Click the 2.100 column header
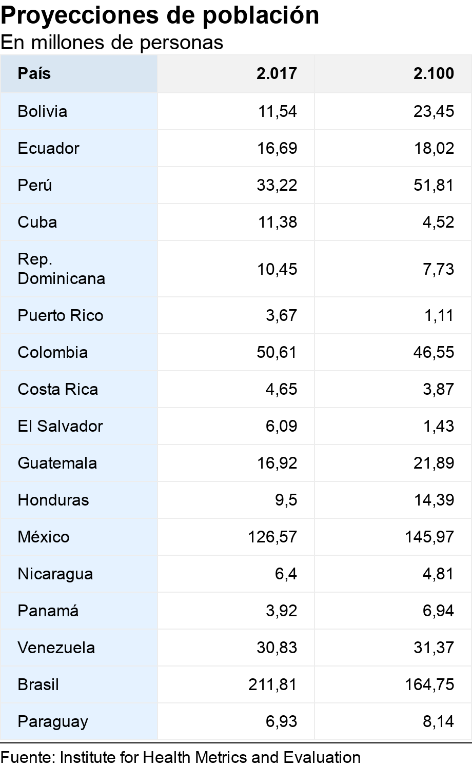 click(x=434, y=73)
